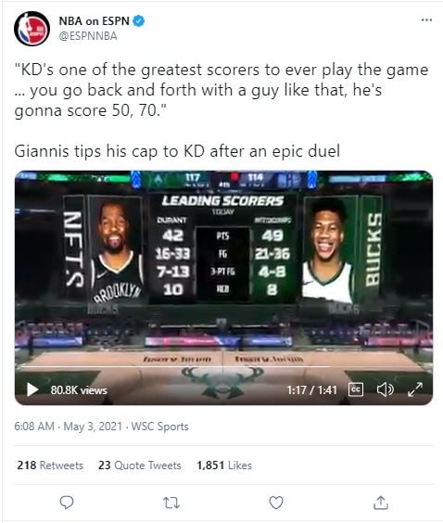Click the blue verified badge
This screenshot has width=443, height=523.
[x=139, y=21]
